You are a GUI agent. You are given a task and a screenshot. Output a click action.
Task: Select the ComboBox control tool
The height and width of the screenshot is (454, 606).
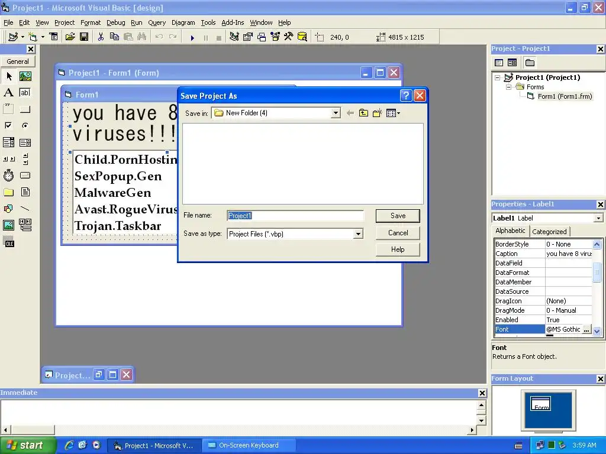click(9, 142)
